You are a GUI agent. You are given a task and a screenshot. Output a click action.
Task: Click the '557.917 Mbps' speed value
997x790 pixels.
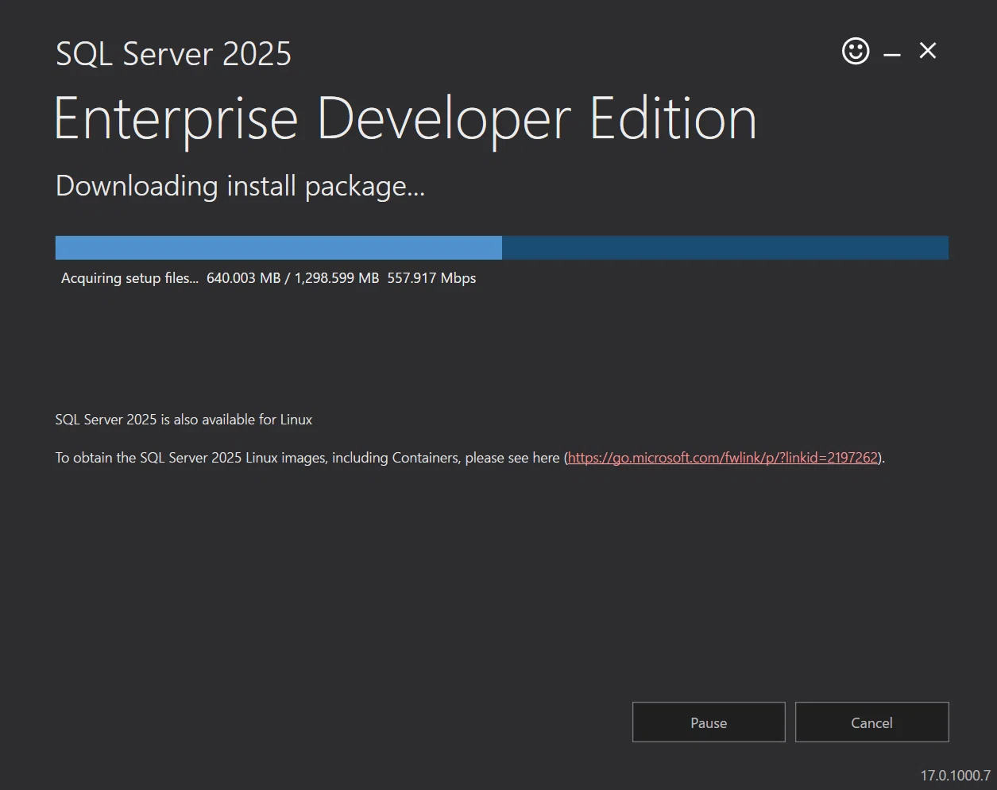(431, 278)
